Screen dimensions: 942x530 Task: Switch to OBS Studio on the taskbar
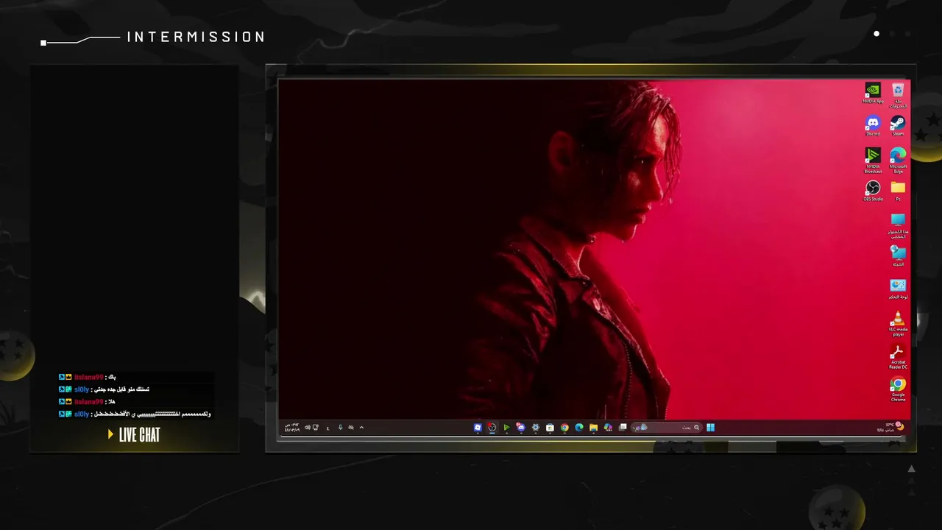click(x=492, y=427)
